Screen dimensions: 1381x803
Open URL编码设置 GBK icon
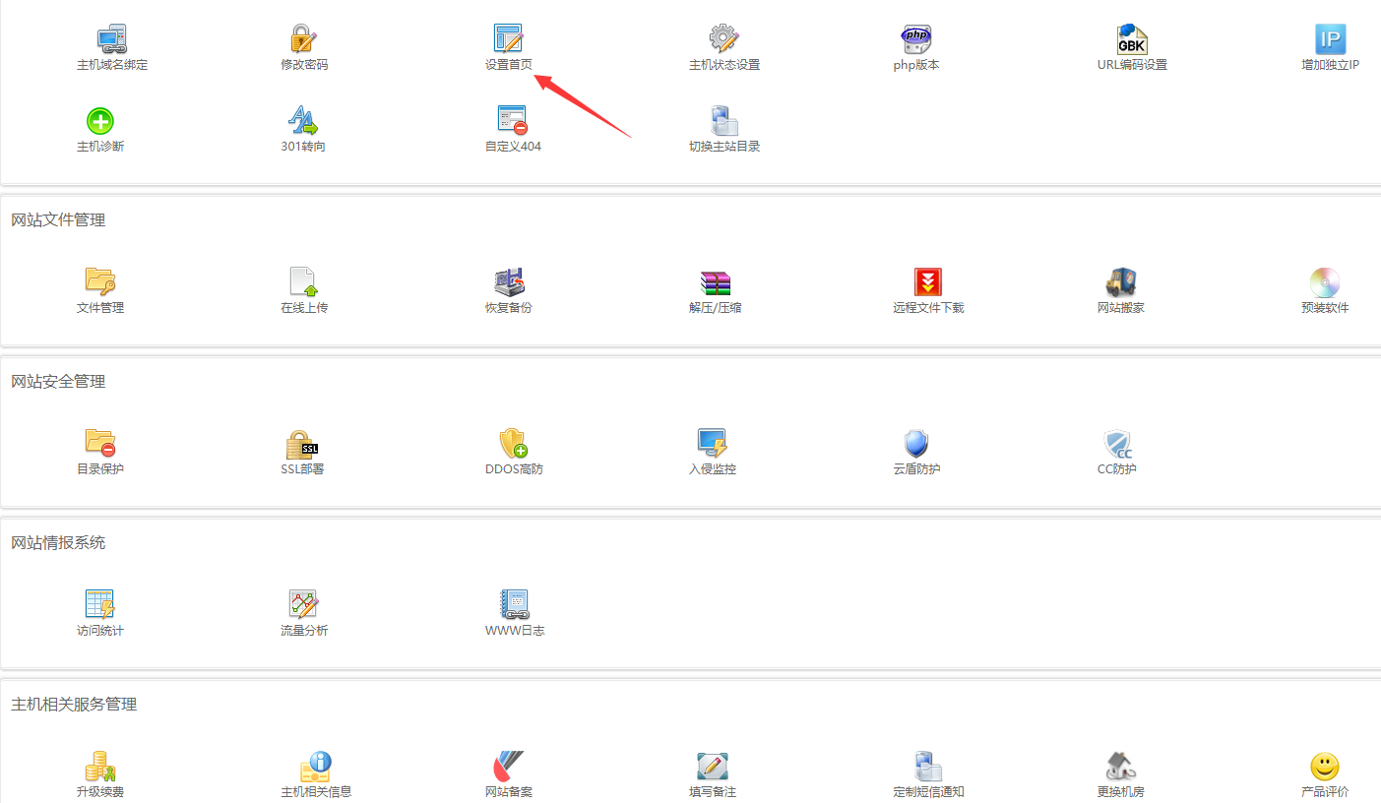(1132, 39)
